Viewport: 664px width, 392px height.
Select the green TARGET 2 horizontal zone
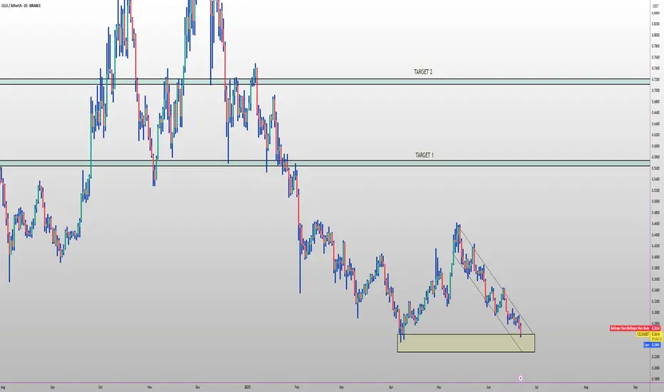[x=325, y=81]
